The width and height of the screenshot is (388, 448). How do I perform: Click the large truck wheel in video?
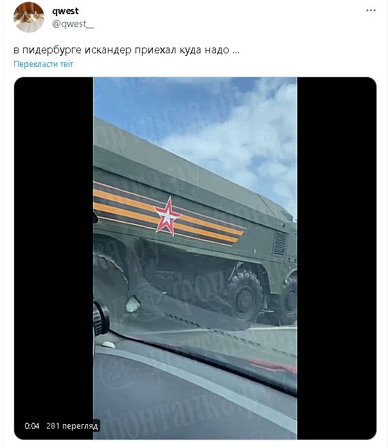click(x=246, y=296)
